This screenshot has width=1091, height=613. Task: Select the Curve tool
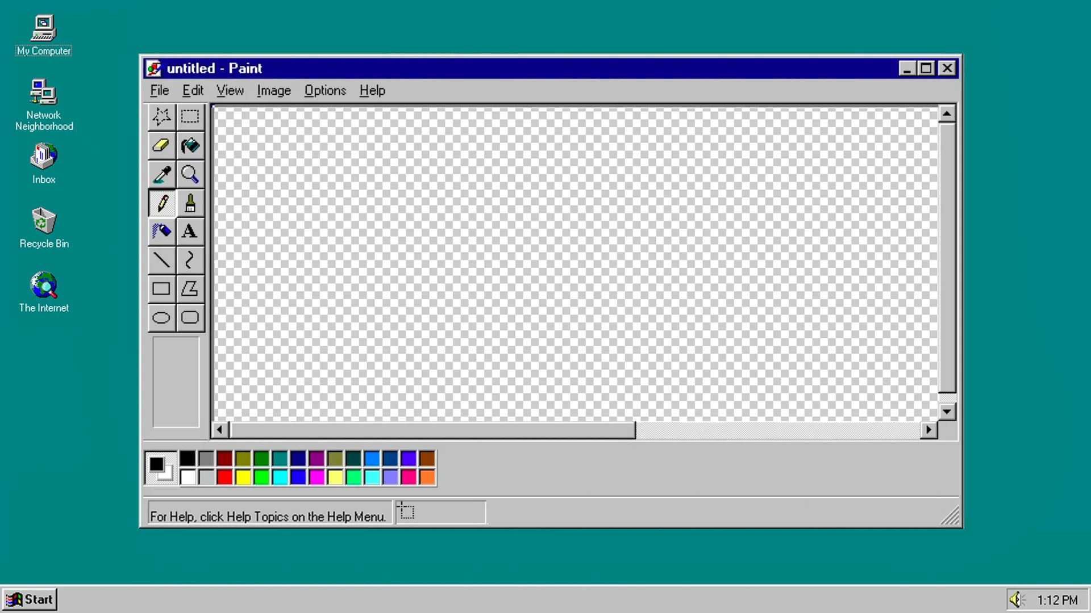[x=190, y=260]
